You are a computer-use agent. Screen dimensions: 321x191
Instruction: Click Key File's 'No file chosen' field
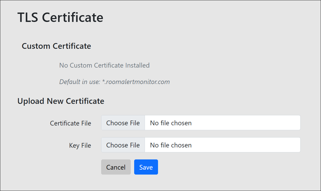point(222,145)
